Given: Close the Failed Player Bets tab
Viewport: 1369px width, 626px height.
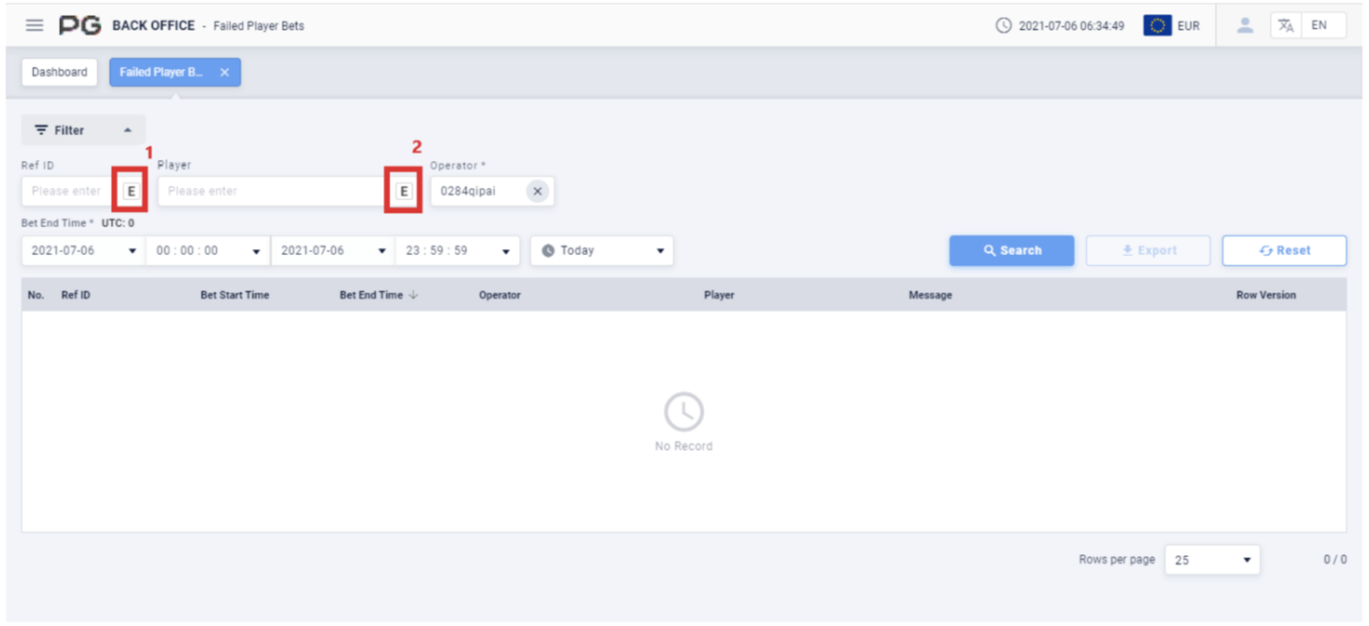Looking at the screenshot, I should (x=224, y=72).
